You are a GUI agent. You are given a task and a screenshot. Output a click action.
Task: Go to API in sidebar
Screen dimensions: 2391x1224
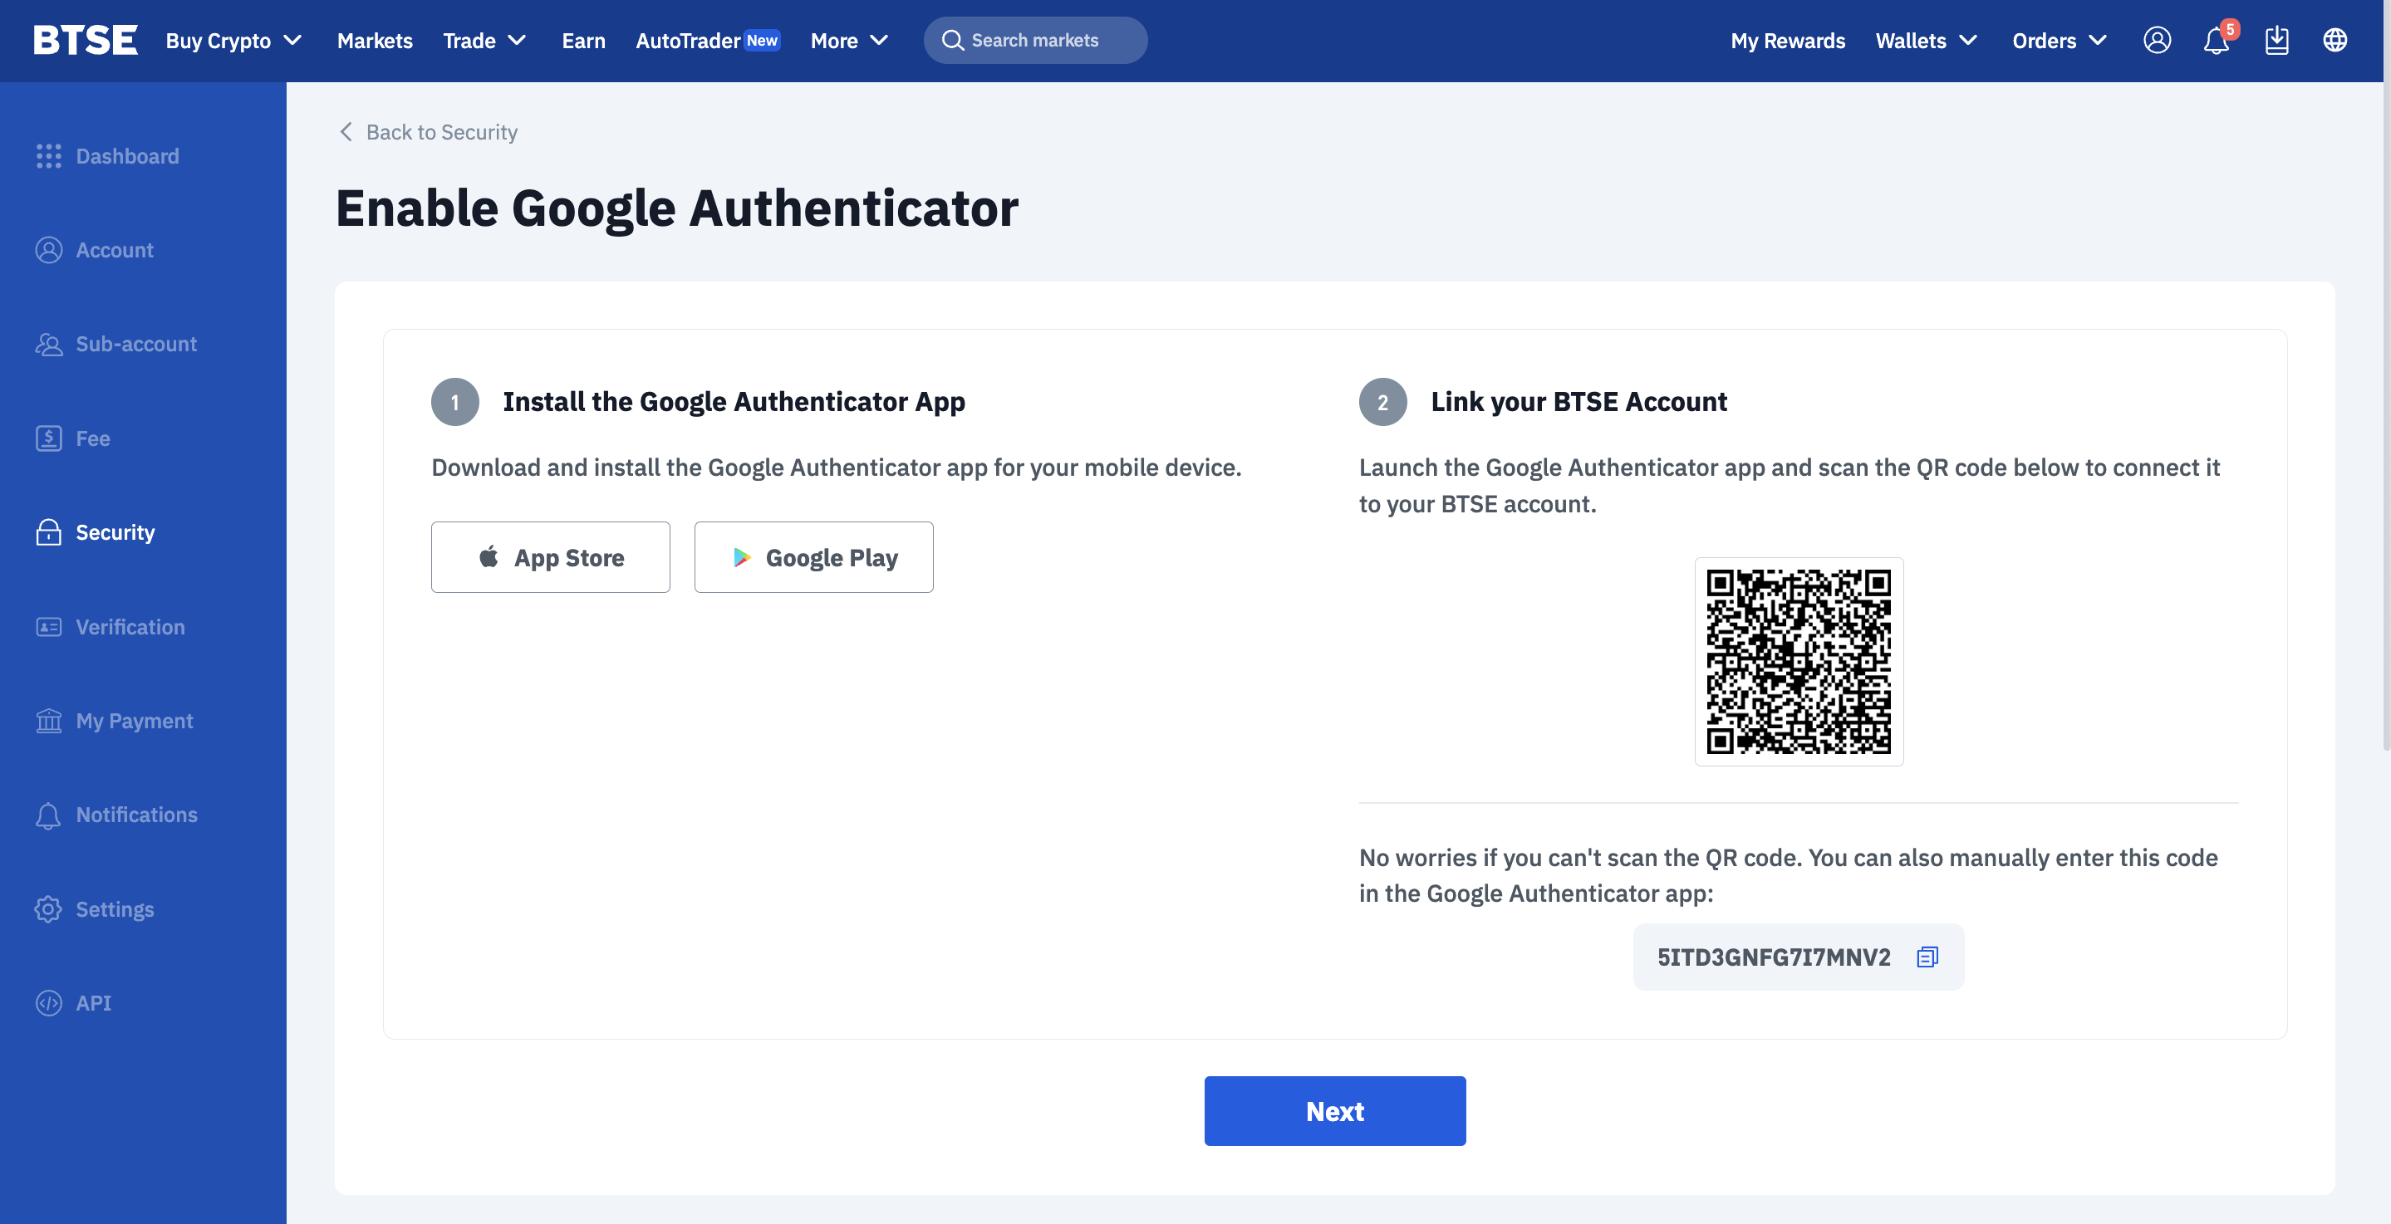(x=93, y=1003)
